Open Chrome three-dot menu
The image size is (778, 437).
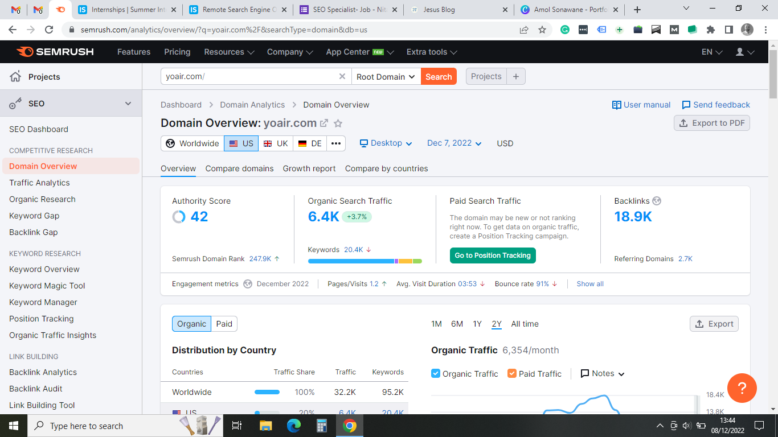765,30
